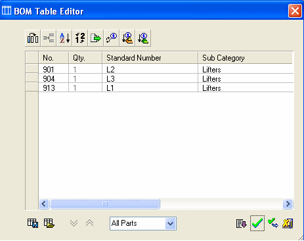Click the Sub Category column header
This screenshot has height=241, width=304.
(x=246, y=58)
